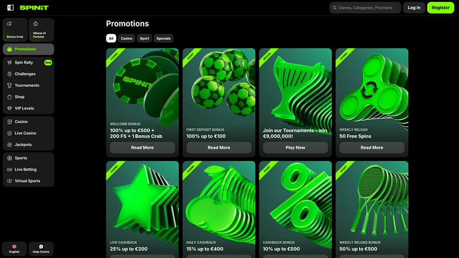Filter promotions by the Casino tab
This screenshot has height=258, width=459.
pyautogui.click(x=127, y=38)
